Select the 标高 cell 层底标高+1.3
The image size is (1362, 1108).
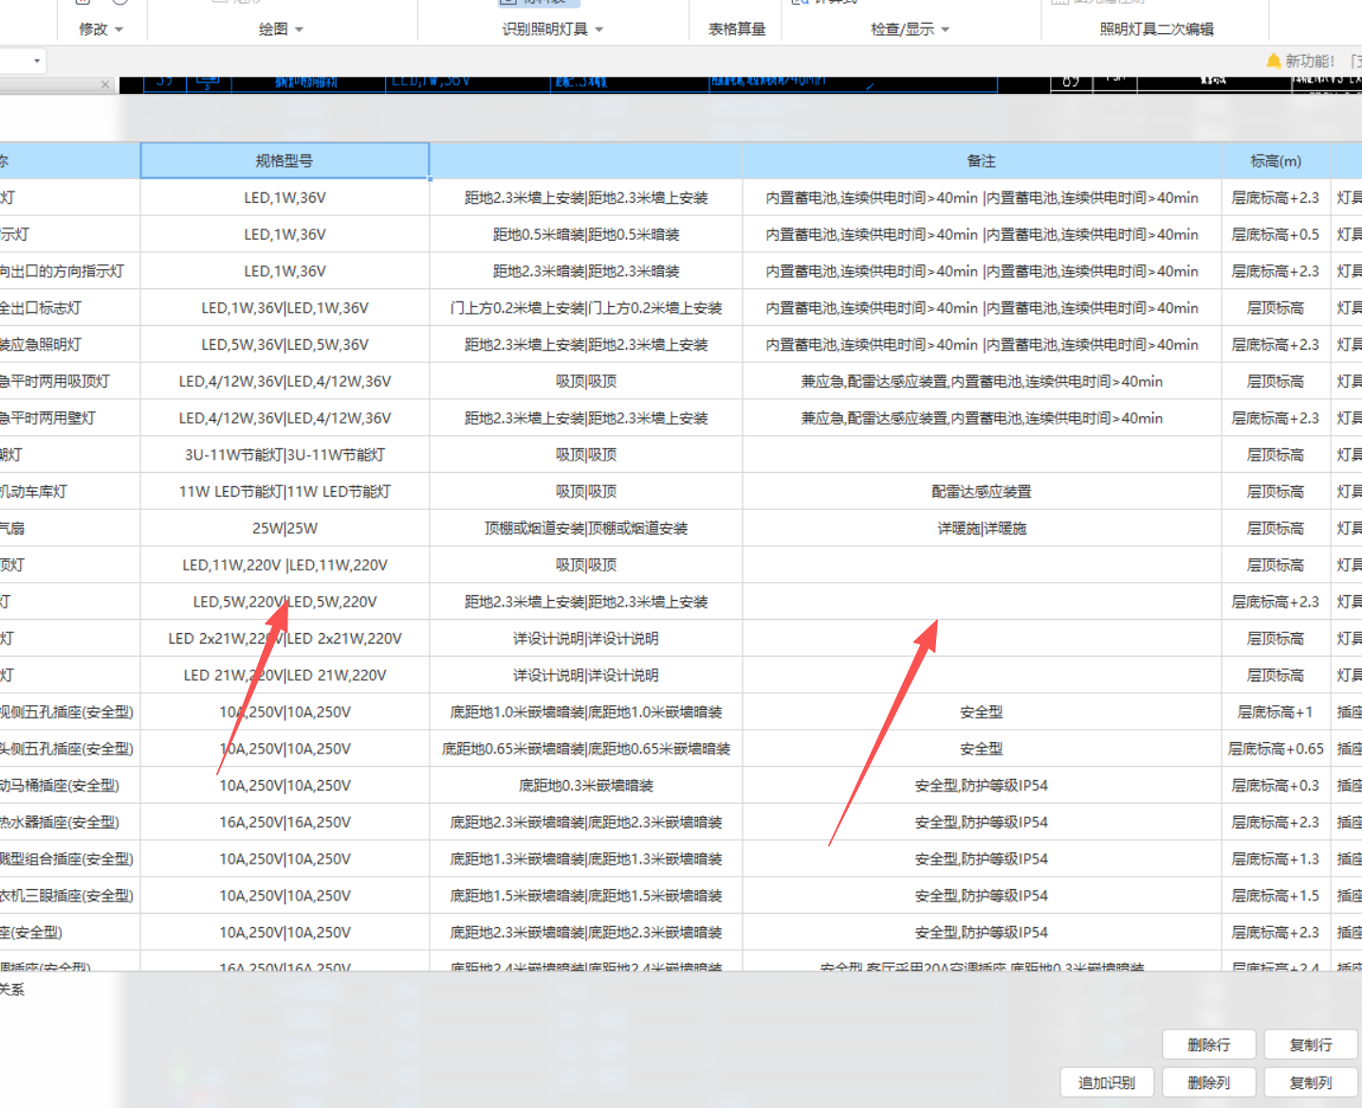[x=1276, y=859]
